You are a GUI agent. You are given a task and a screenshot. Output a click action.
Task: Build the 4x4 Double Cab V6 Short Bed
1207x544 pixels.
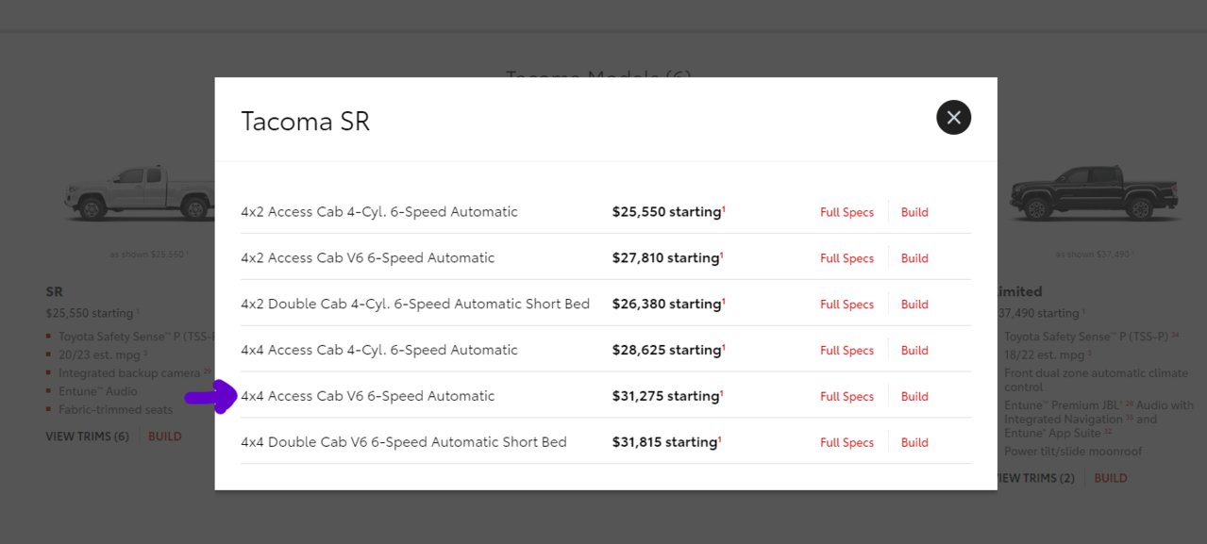[914, 443]
